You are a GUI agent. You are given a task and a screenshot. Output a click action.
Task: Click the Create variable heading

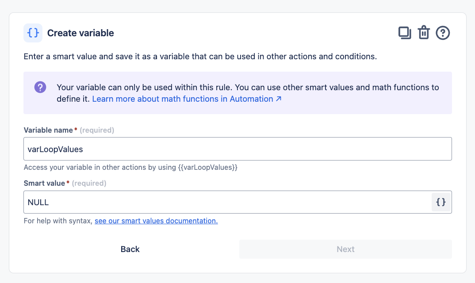tap(80, 33)
